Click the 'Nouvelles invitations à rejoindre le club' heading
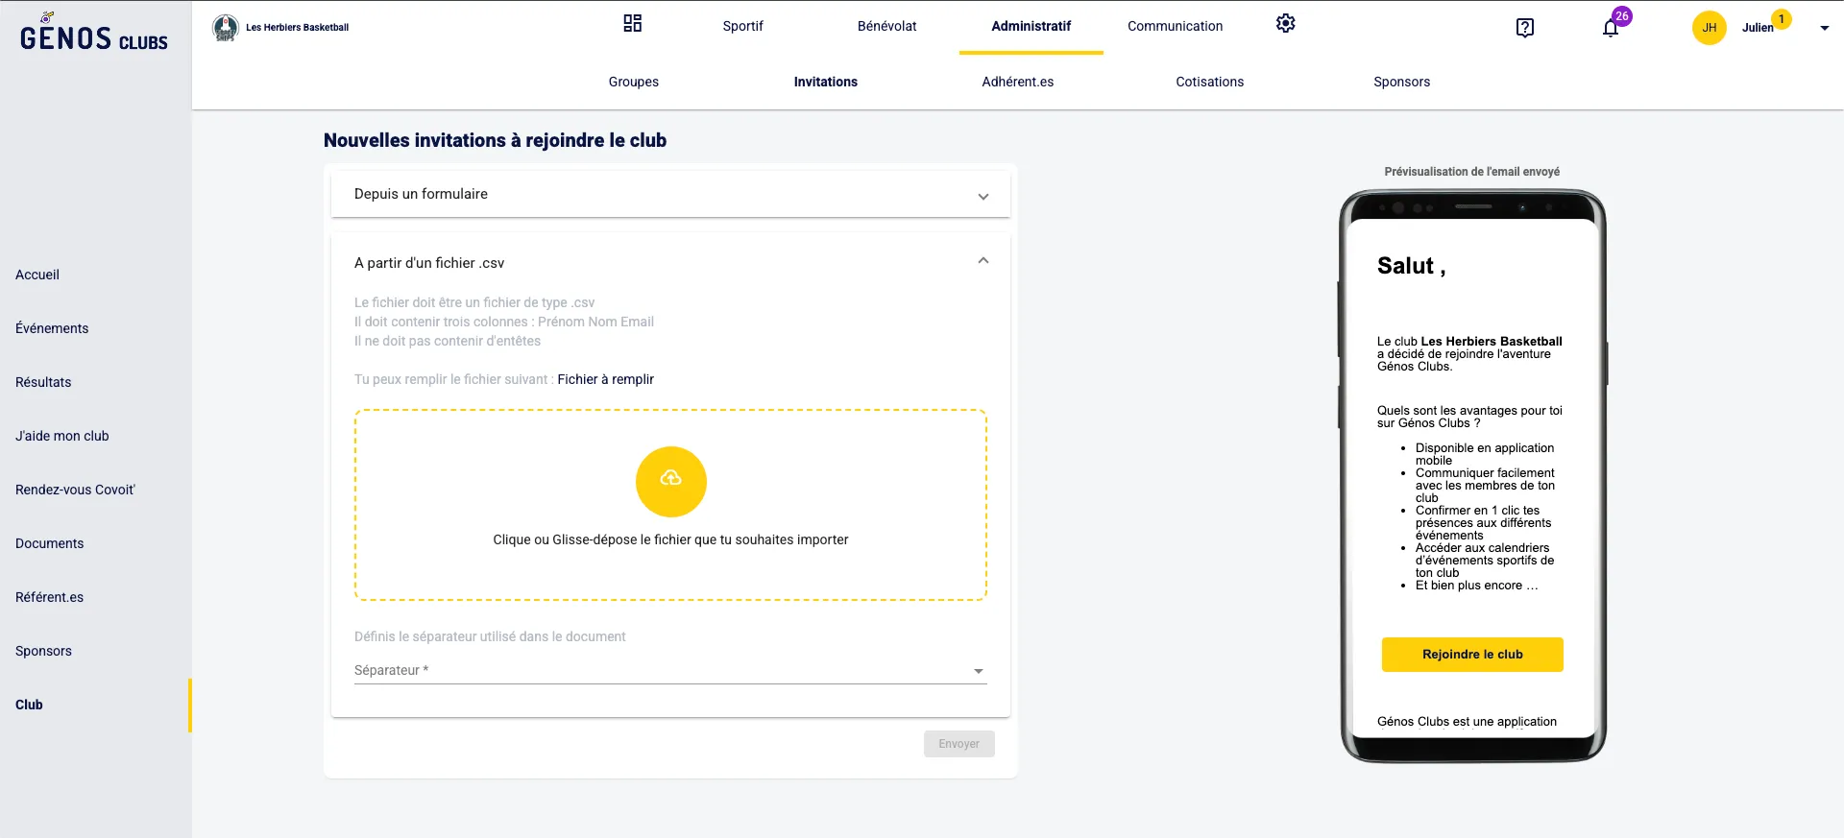The height and width of the screenshot is (838, 1844). click(x=495, y=140)
